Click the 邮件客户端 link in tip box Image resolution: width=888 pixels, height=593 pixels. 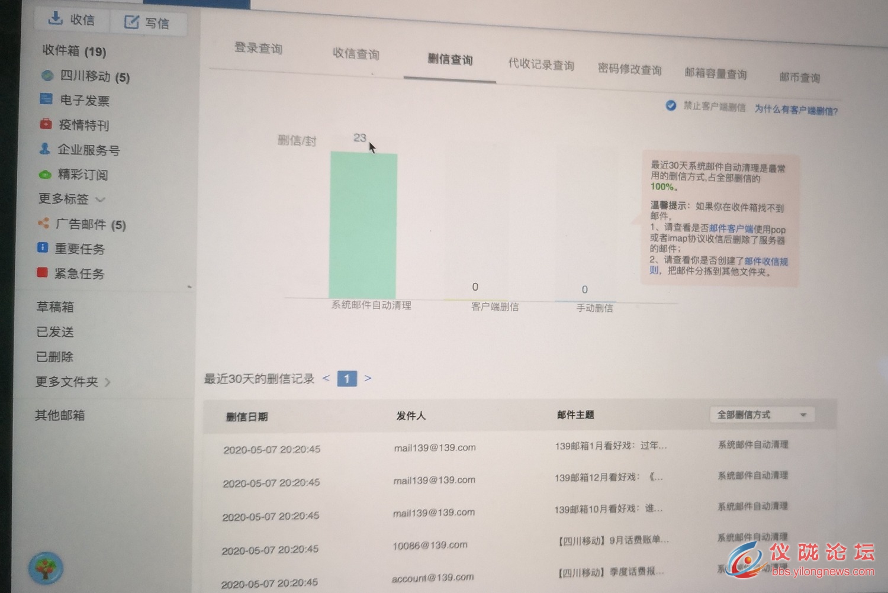pyautogui.click(x=731, y=228)
